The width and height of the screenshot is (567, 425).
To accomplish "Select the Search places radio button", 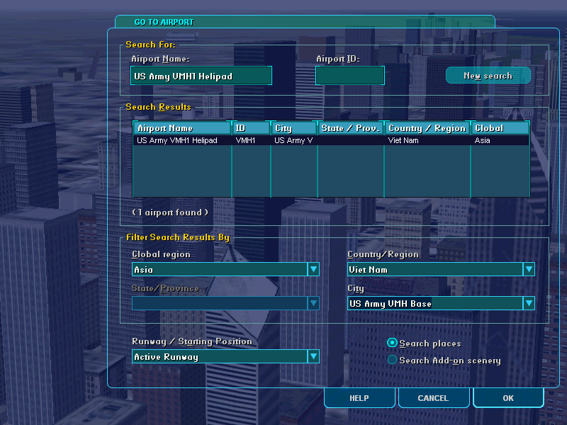I will (x=392, y=342).
